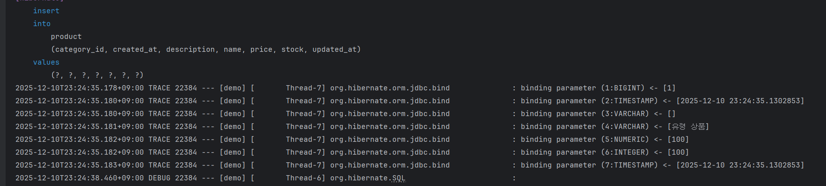The image size is (826, 186).
Task: Click the 'description' column name
Action: (191, 49)
